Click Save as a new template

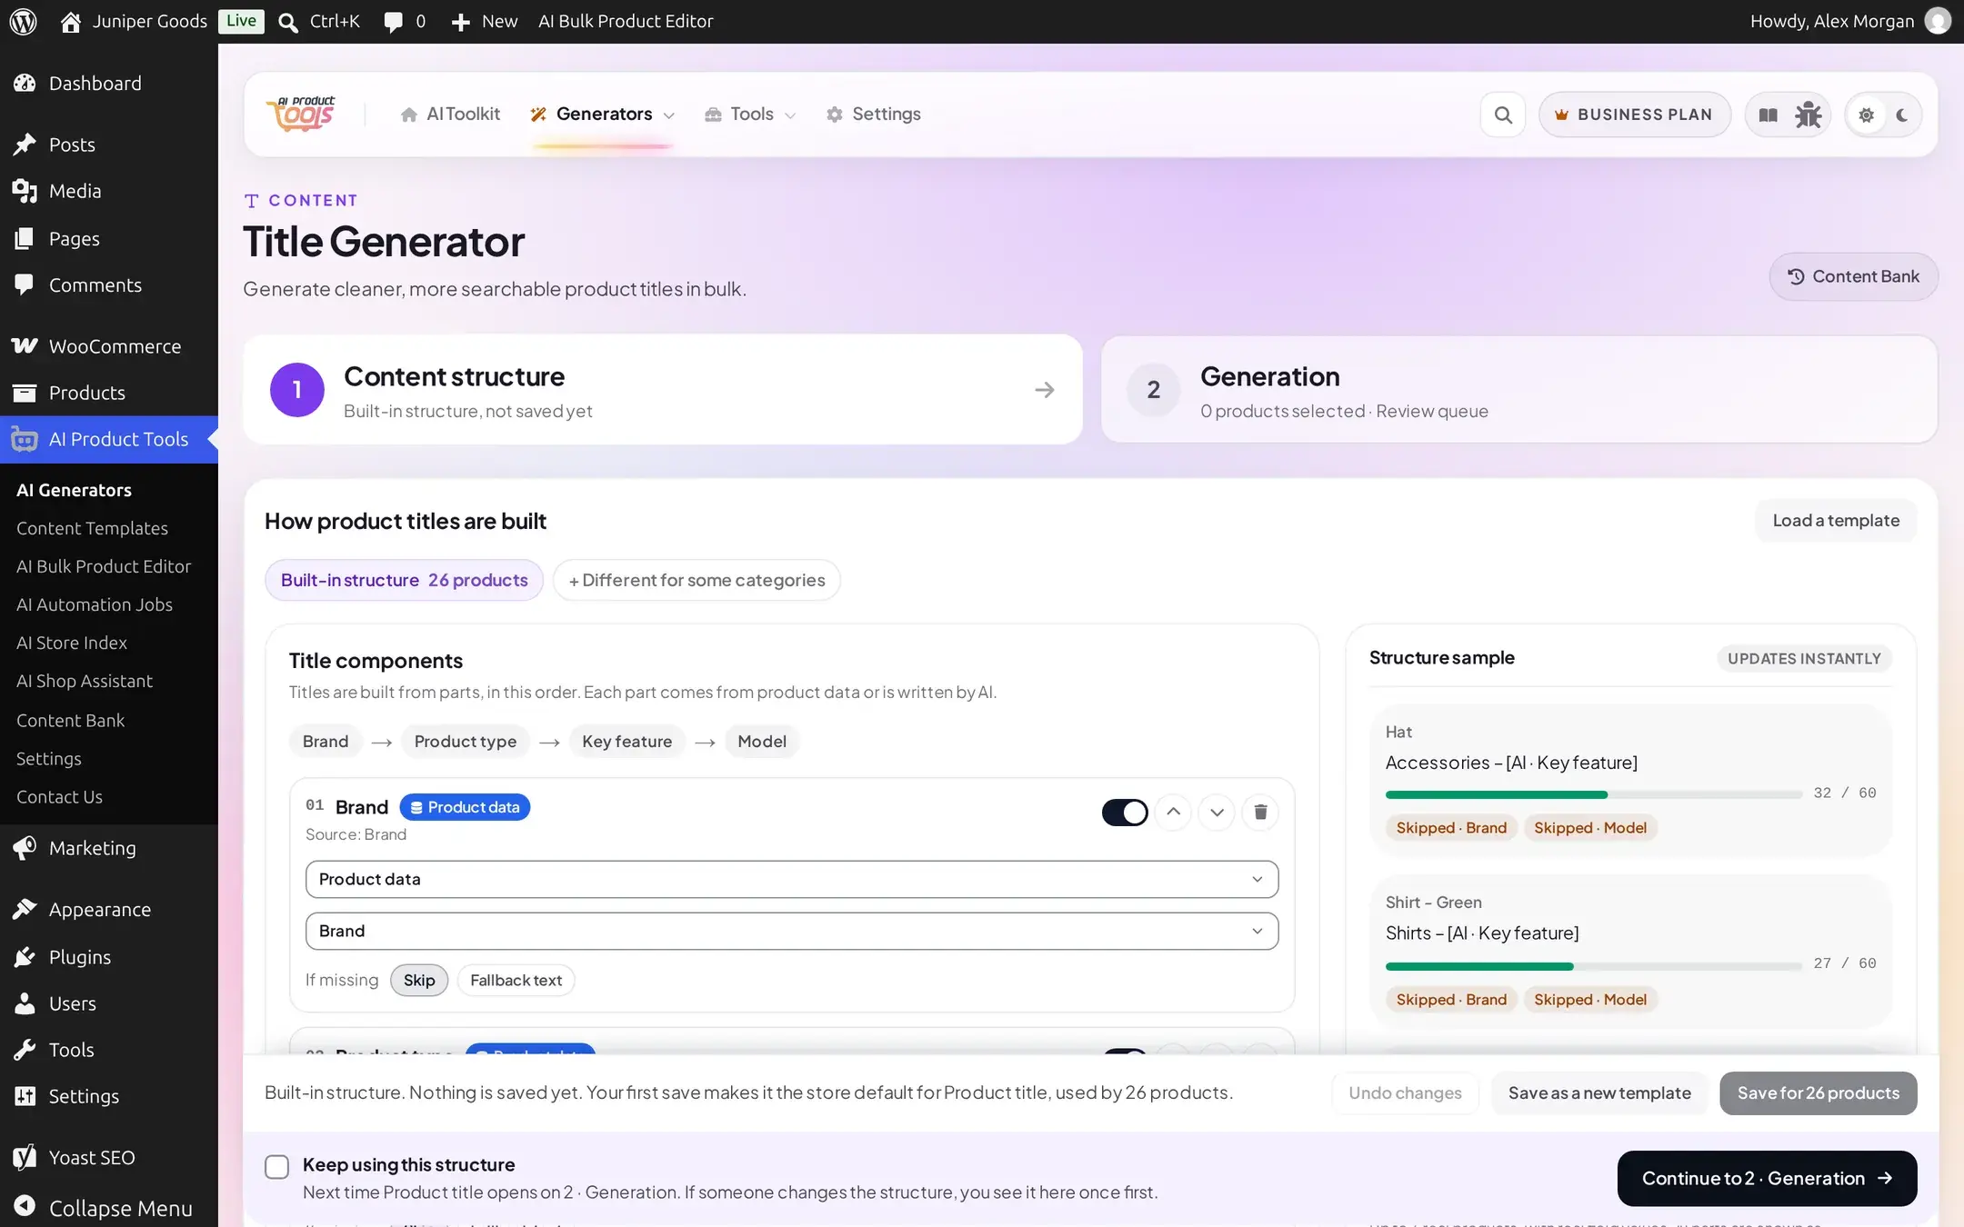tap(1599, 1093)
